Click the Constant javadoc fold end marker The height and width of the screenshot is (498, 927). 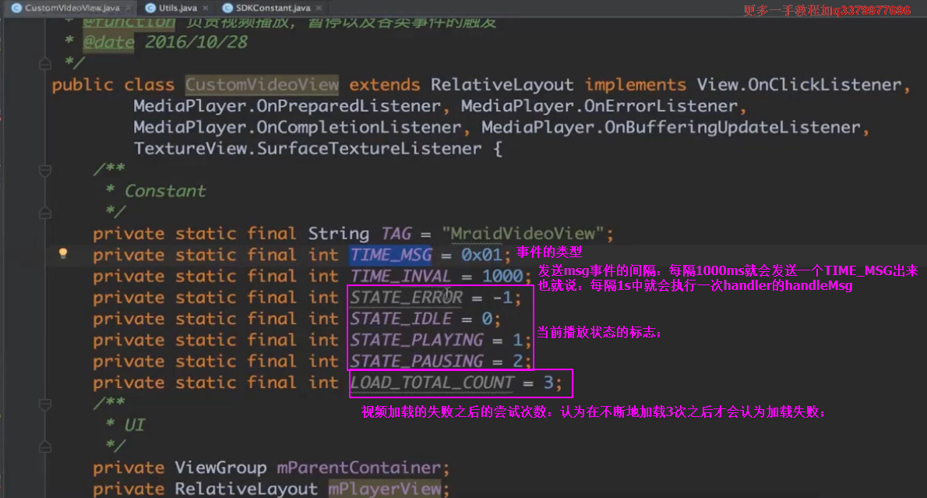[45, 212]
